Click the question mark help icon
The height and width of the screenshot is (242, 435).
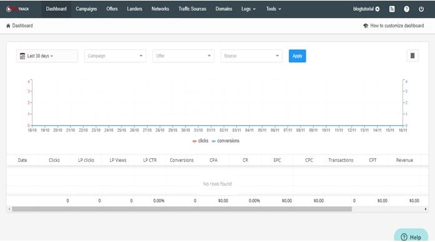(406, 9)
